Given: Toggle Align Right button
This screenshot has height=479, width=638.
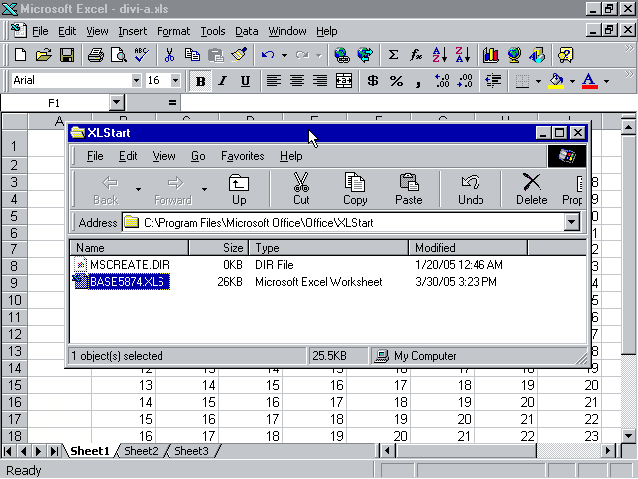Looking at the screenshot, I should pos(320,81).
